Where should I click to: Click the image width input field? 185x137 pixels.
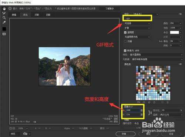click(x=133, y=110)
